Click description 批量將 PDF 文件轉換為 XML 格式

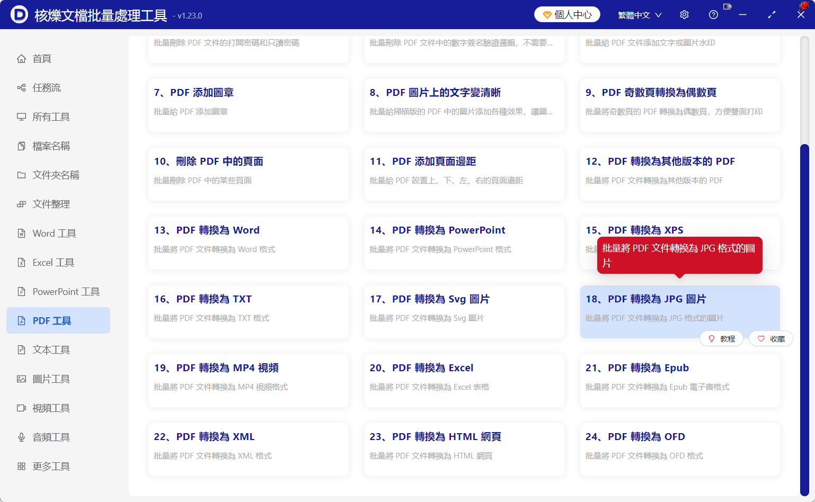[x=212, y=456]
